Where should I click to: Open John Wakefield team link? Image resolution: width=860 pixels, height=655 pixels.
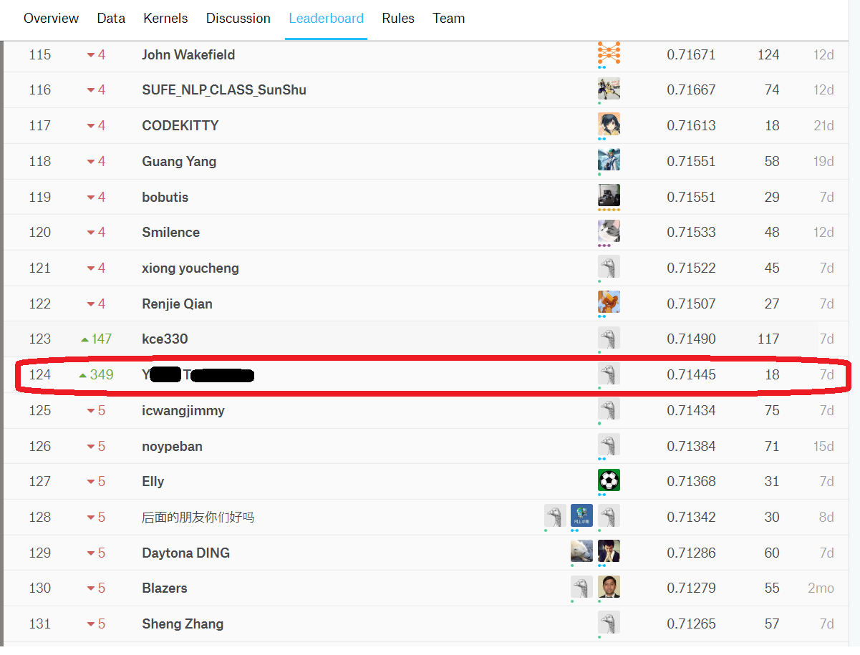(188, 54)
